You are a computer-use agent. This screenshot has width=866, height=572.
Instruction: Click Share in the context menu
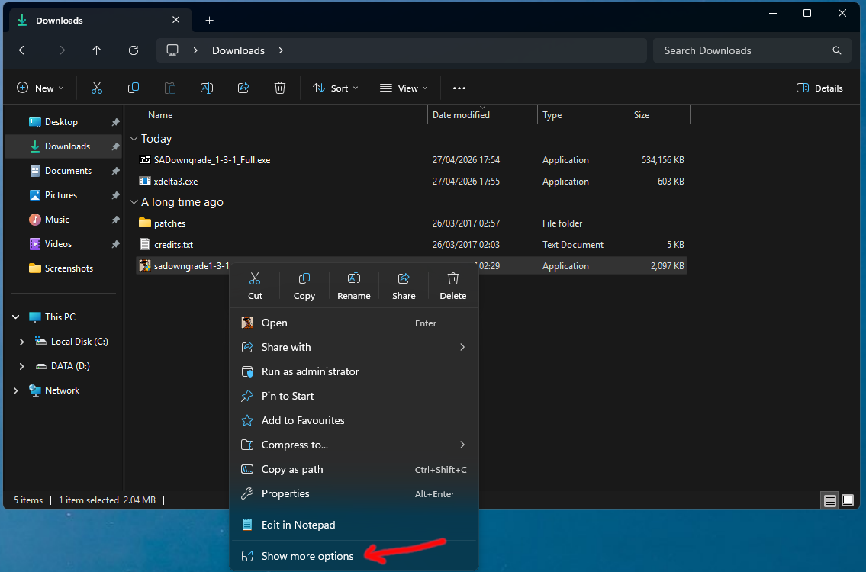click(x=404, y=286)
